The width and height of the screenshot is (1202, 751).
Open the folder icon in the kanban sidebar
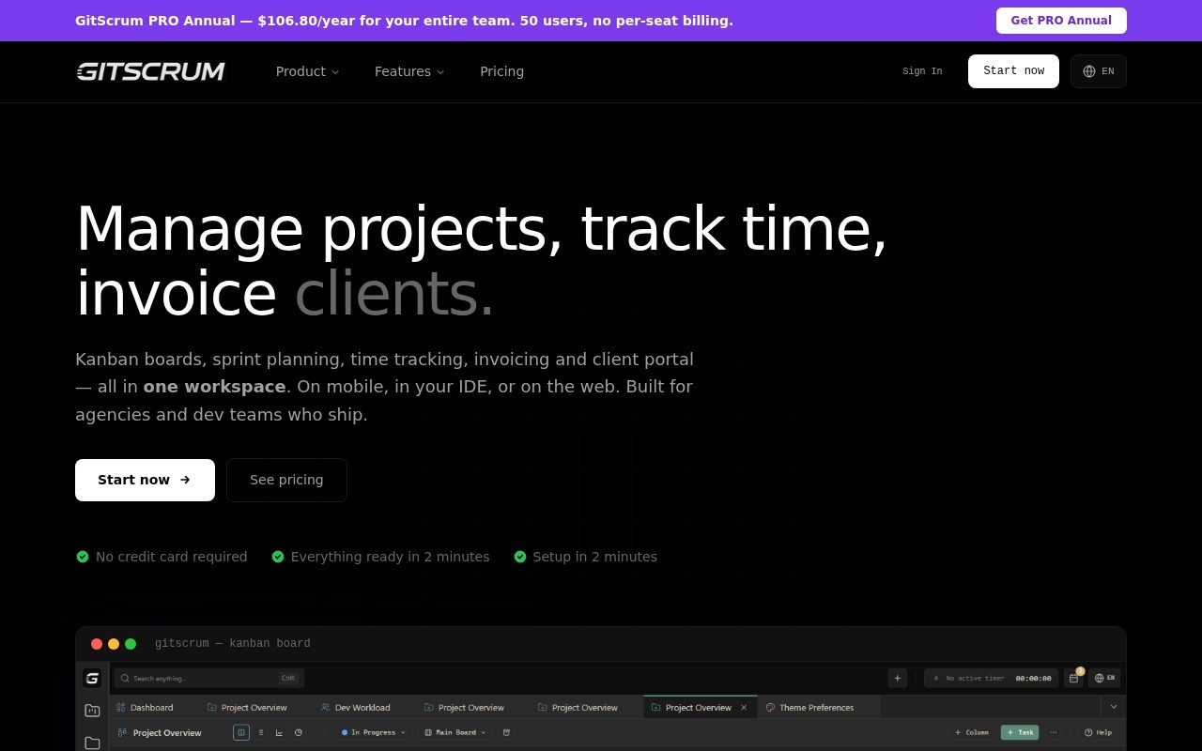(x=92, y=743)
